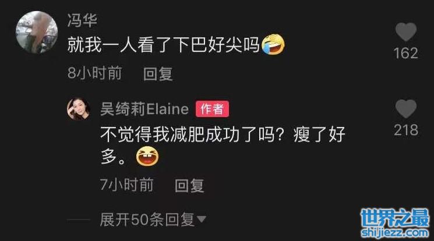Reply to 吴绮莉Elaine via 回复 beside 7小时前

(x=189, y=185)
